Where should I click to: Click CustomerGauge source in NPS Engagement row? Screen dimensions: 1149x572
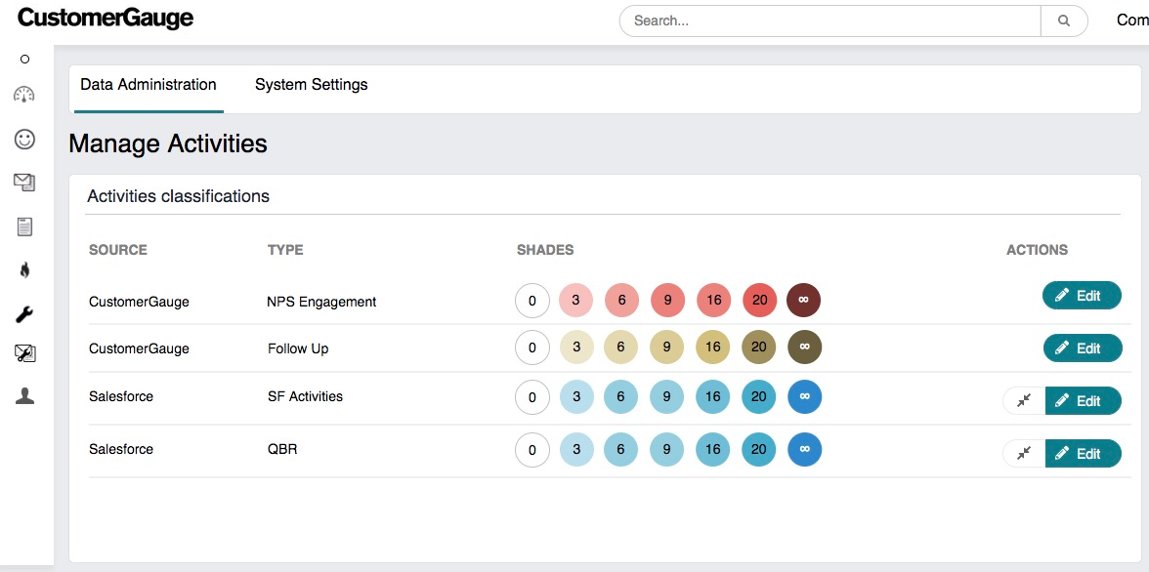pos(139,302)
